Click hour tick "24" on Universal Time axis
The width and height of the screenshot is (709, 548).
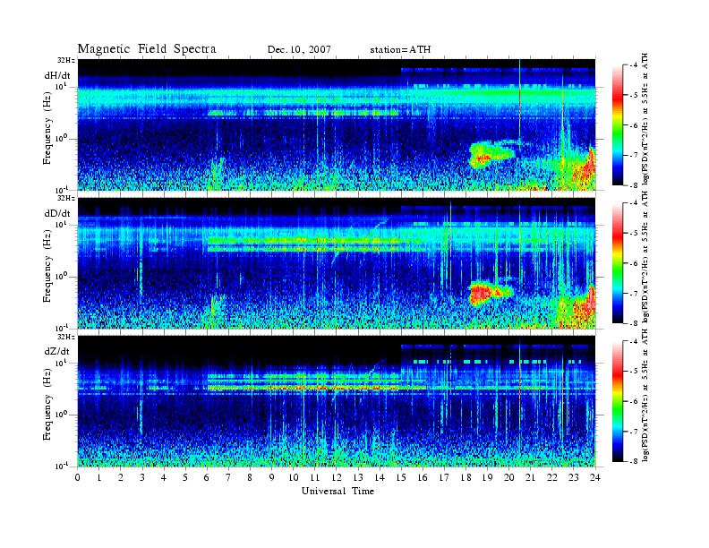coord(595,477)
